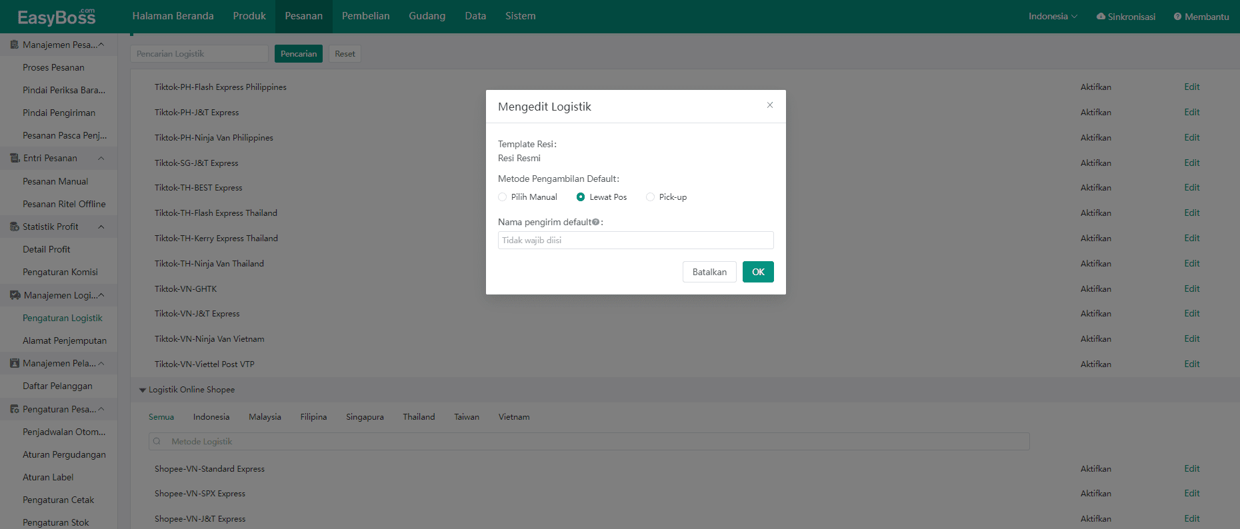
Task: Close the Mengedit Logistik dialog
Action: point(770,105)
